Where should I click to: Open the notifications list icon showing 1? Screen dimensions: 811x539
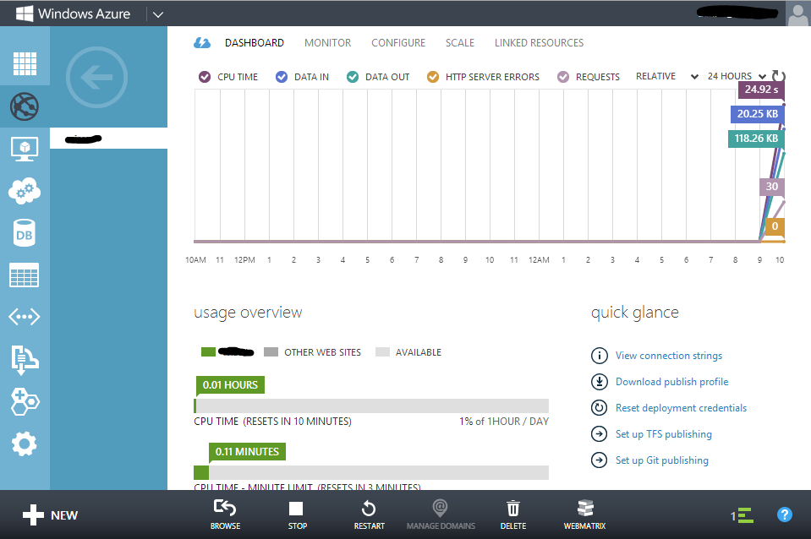pyautogui.click(x=742, y=515)
